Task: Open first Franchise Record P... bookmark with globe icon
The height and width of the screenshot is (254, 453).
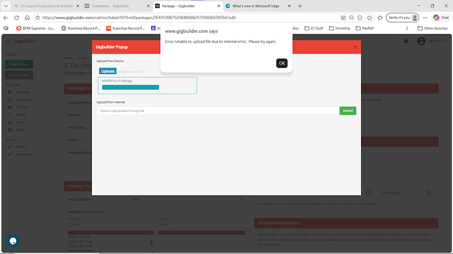Action: point(80,28)
